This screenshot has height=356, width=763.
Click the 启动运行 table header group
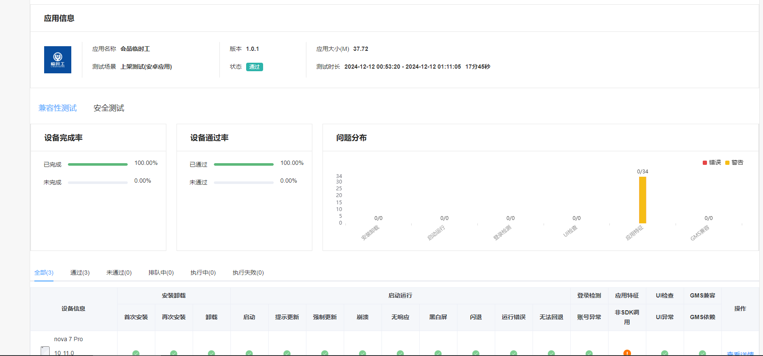coord(400,295)
